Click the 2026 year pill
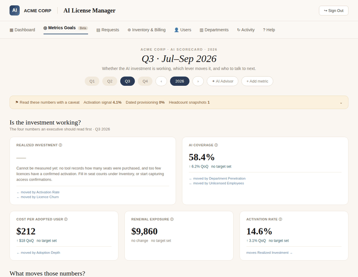This screenshot has width=358, height=277. tap(180, 81)
